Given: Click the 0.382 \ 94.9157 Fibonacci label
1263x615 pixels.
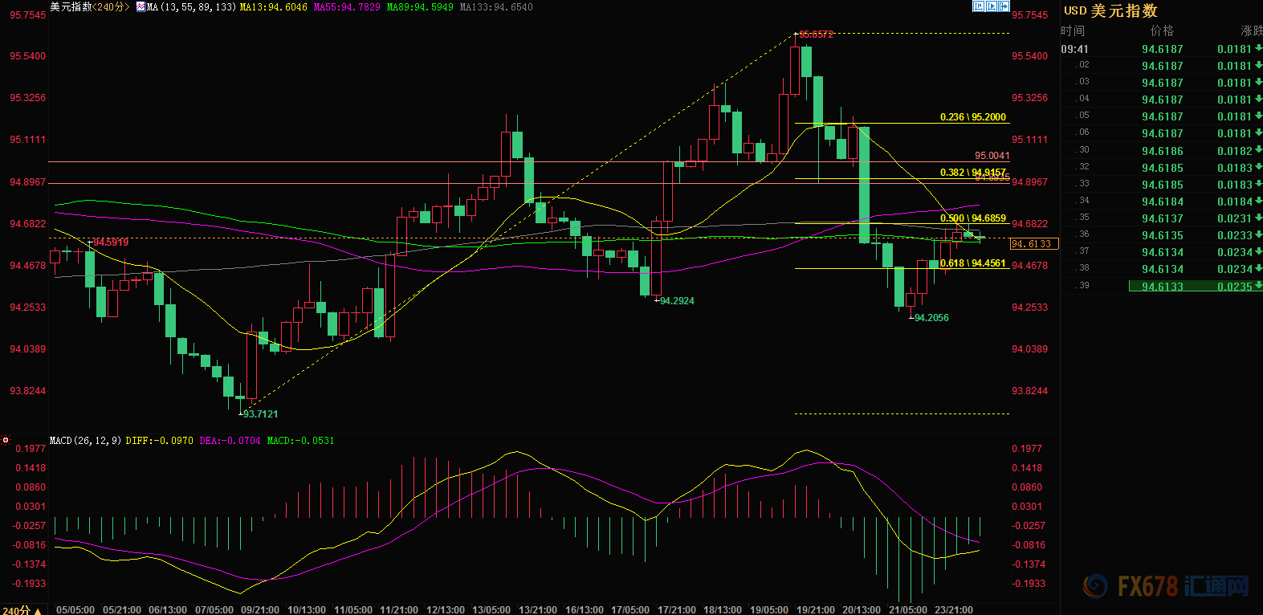Looking at the screenshot, I should 973,173.
